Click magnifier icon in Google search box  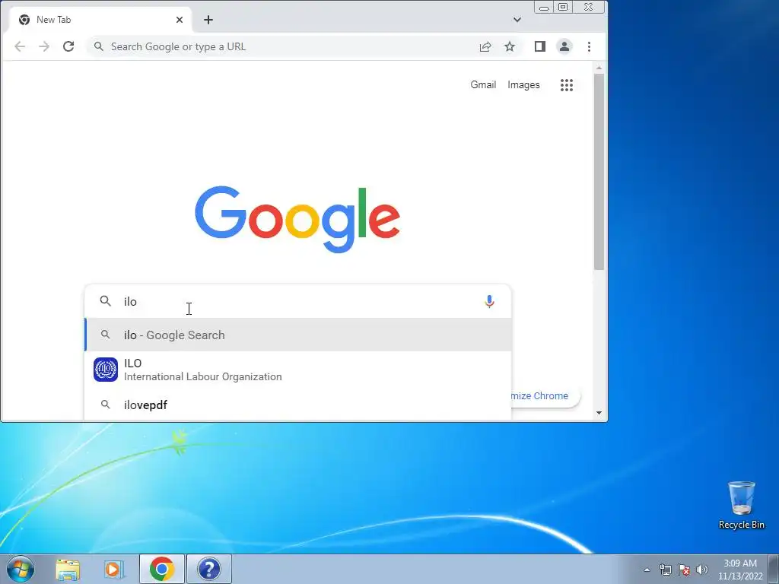click(x=105, y=301)
